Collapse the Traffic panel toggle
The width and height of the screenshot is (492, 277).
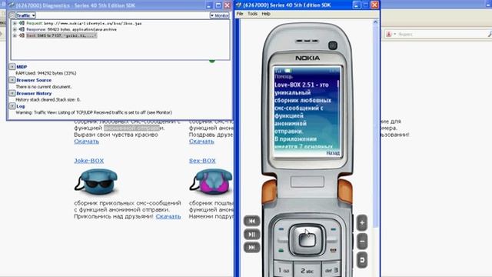[12, 15]
